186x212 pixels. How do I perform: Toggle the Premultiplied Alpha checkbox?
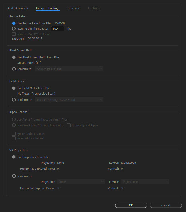(69, 125)
